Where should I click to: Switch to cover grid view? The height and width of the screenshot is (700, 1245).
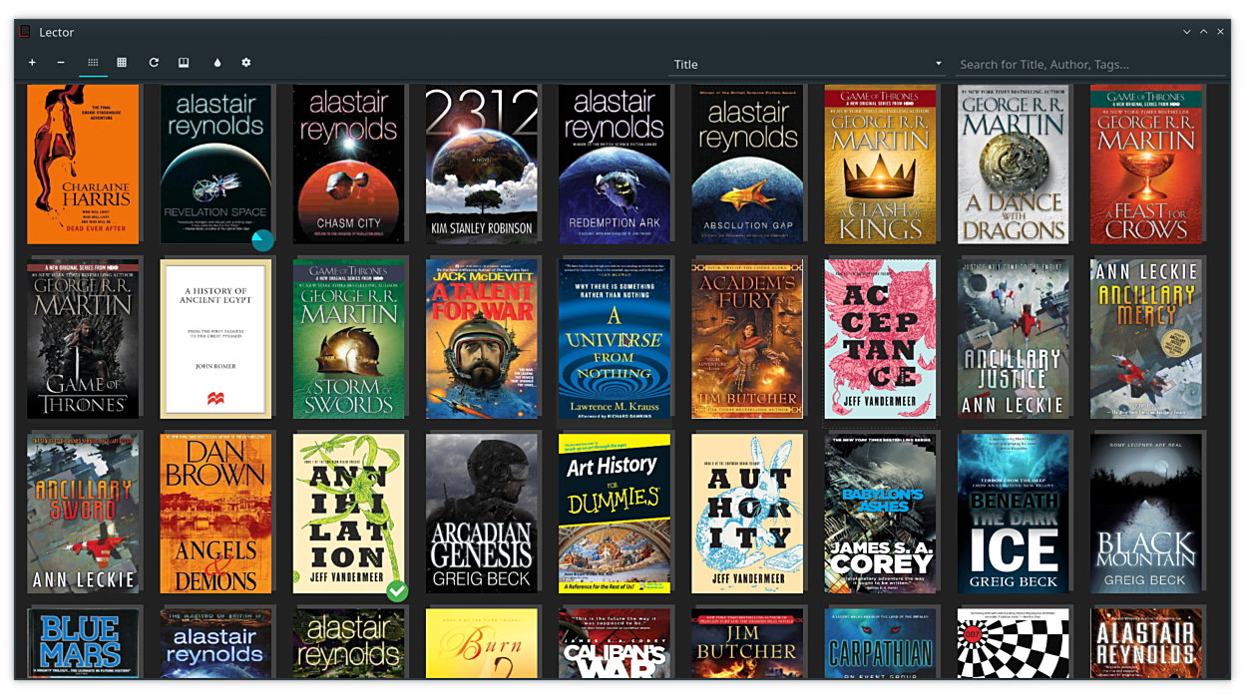(x=93, y=63)
